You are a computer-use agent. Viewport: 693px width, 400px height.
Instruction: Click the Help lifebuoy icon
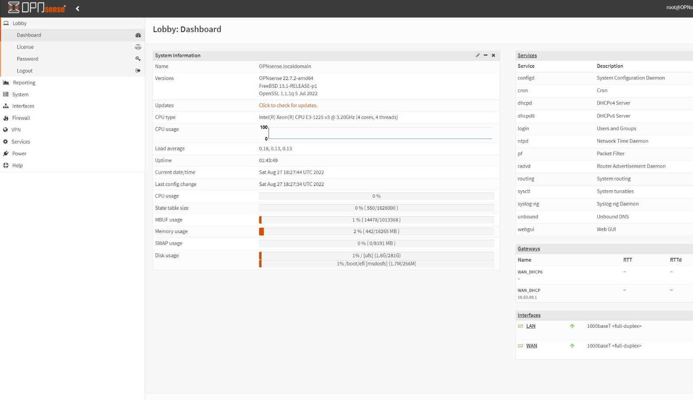coord(6,165)
